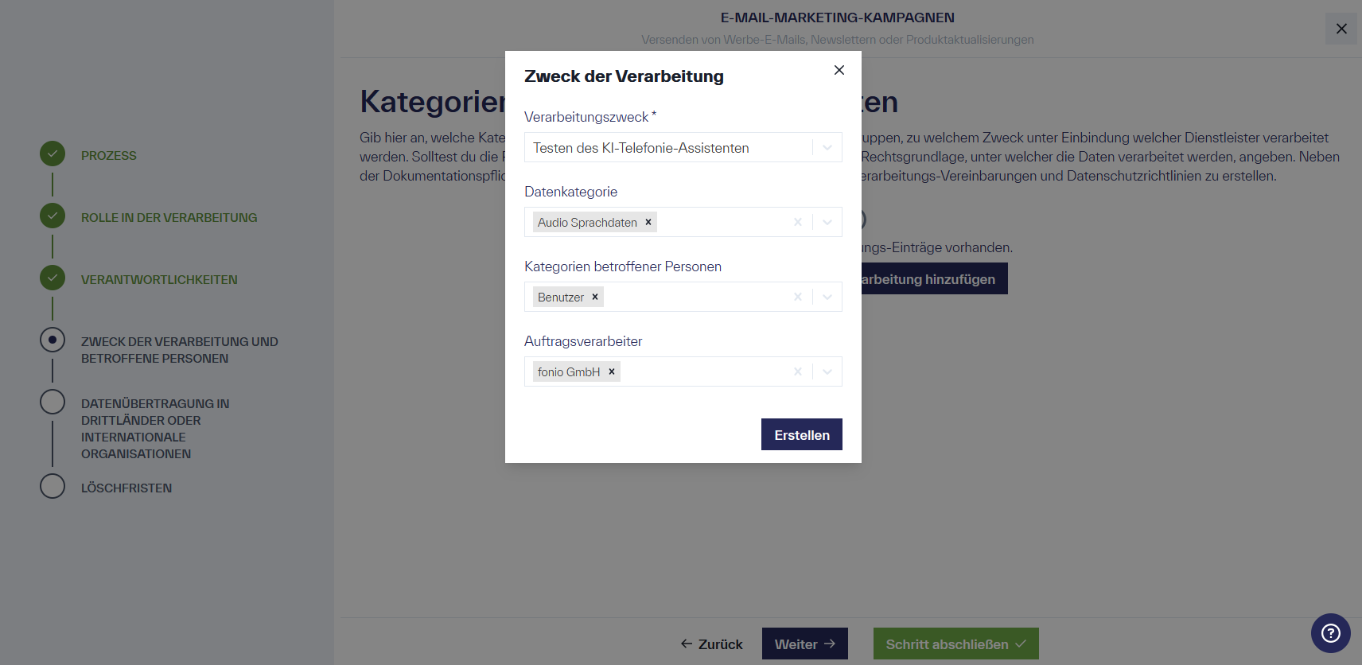Open the Verarbeitungszweck dropdown

(827, 147)
